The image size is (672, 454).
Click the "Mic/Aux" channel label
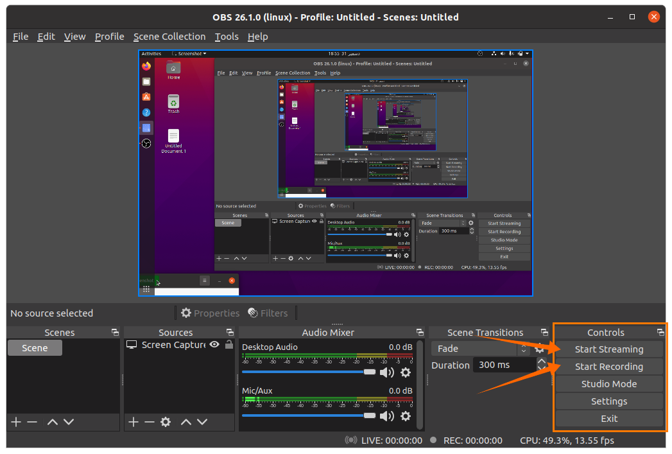click(257, 391)
